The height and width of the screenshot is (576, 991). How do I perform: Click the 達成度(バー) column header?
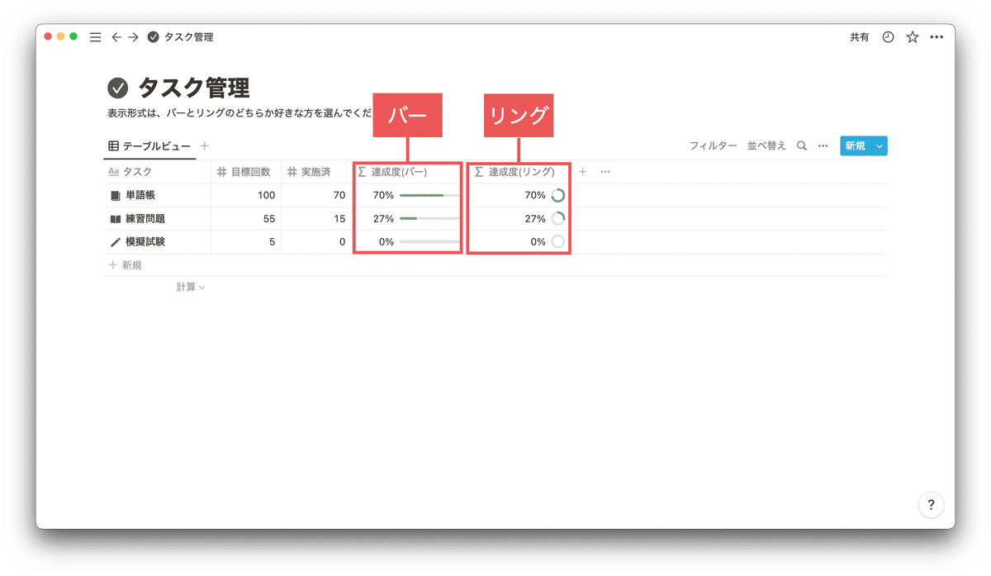click(407, 172)
